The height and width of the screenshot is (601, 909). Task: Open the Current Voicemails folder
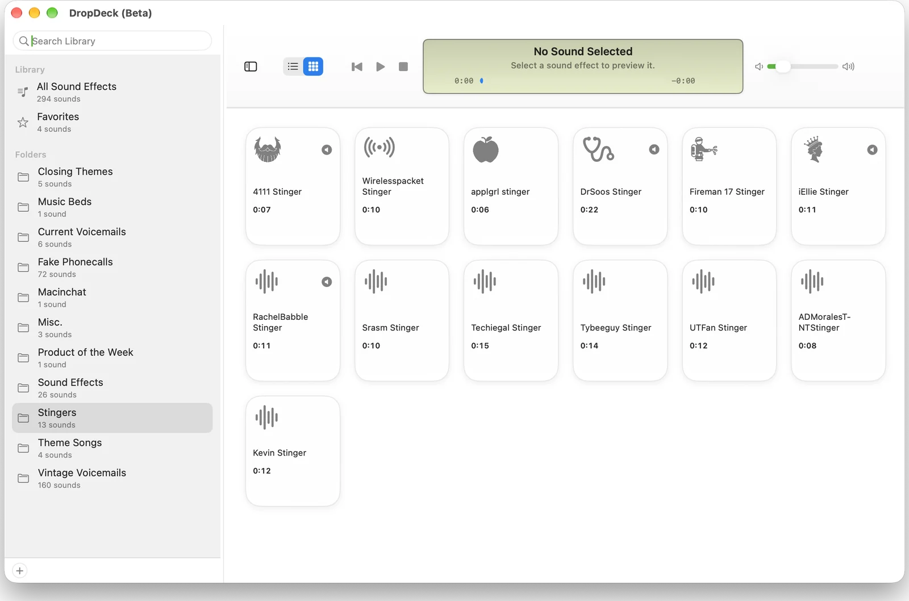point(112,237)
